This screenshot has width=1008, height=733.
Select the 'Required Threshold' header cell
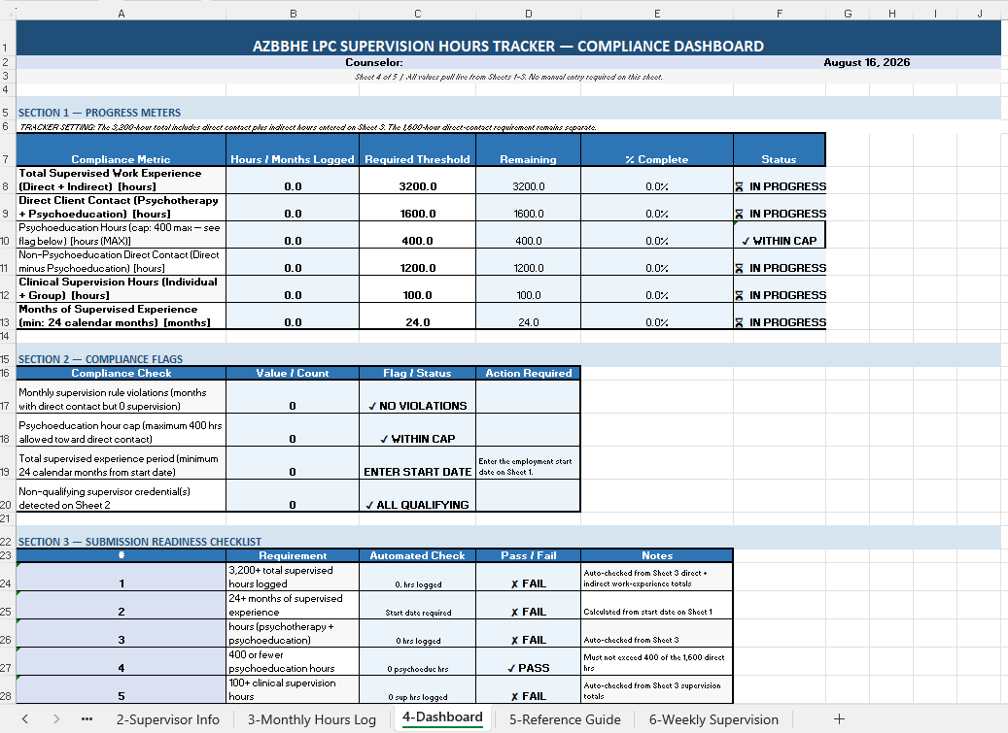(x=417, y=150)
